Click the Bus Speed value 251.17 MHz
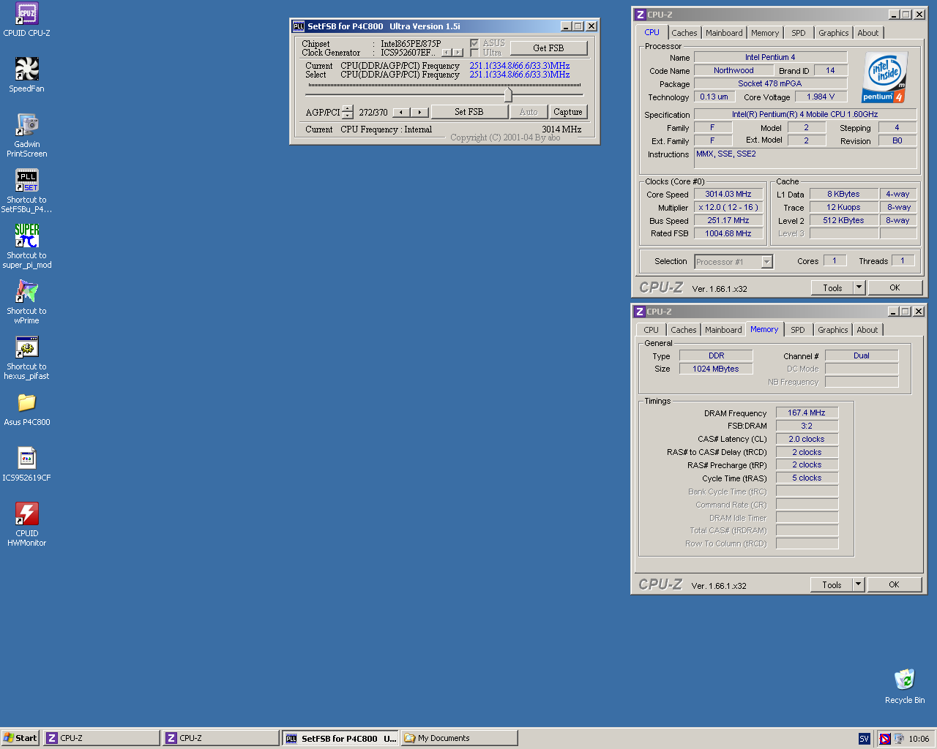Viewport: 937px width, 749px height. point(728,221)
